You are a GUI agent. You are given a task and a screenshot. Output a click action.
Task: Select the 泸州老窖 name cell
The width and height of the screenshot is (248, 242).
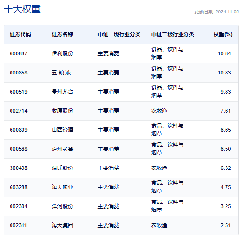pyautogui.click(x=62, y=149)
